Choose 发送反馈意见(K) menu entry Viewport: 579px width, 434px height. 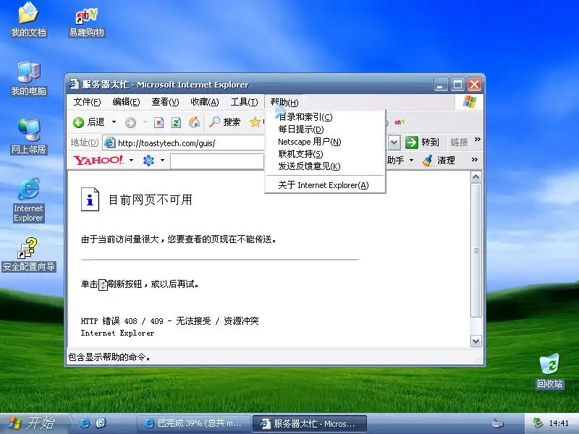pos(325,166)
